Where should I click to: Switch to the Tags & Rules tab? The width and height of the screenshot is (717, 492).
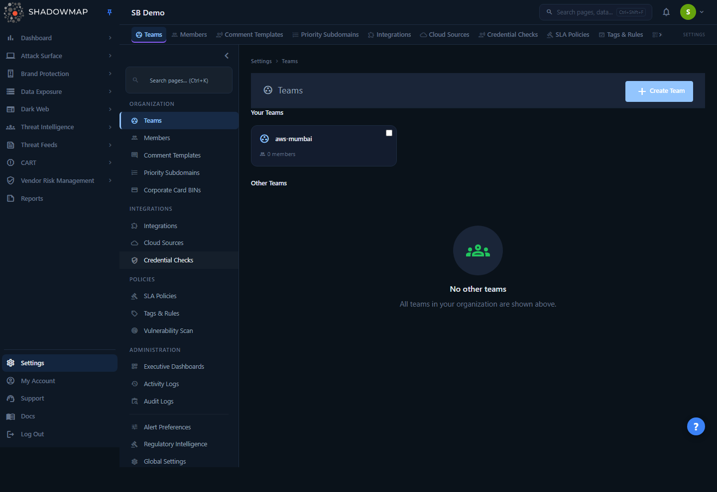(621, 35)
